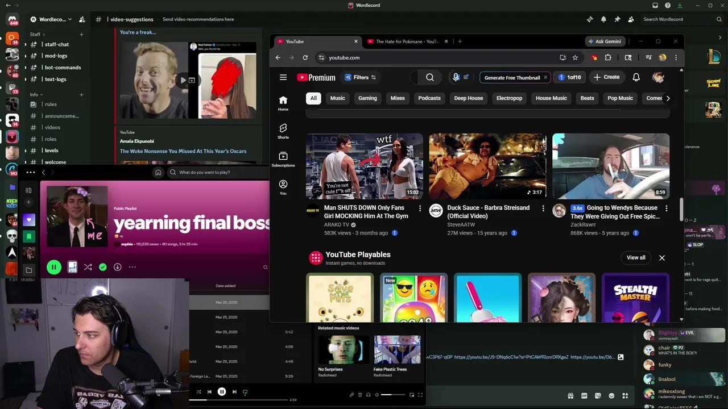Select the Music topic chip

pos(337,98)
